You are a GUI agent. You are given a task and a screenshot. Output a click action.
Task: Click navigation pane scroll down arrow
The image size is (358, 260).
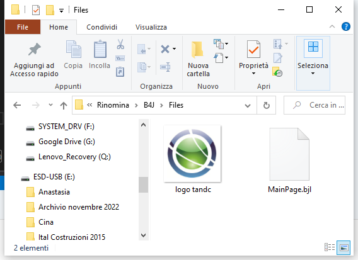[143, 235]
